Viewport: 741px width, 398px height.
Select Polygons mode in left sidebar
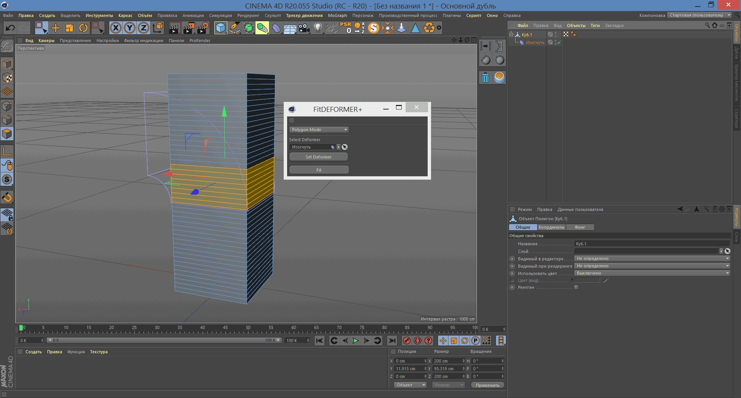click(7, 134)
